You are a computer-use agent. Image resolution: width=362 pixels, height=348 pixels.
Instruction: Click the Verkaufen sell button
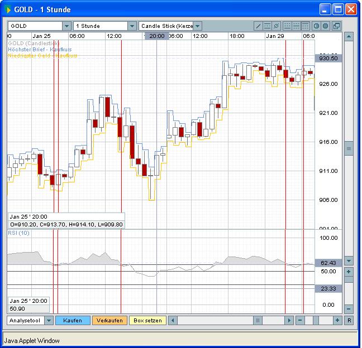pos(109,320)
